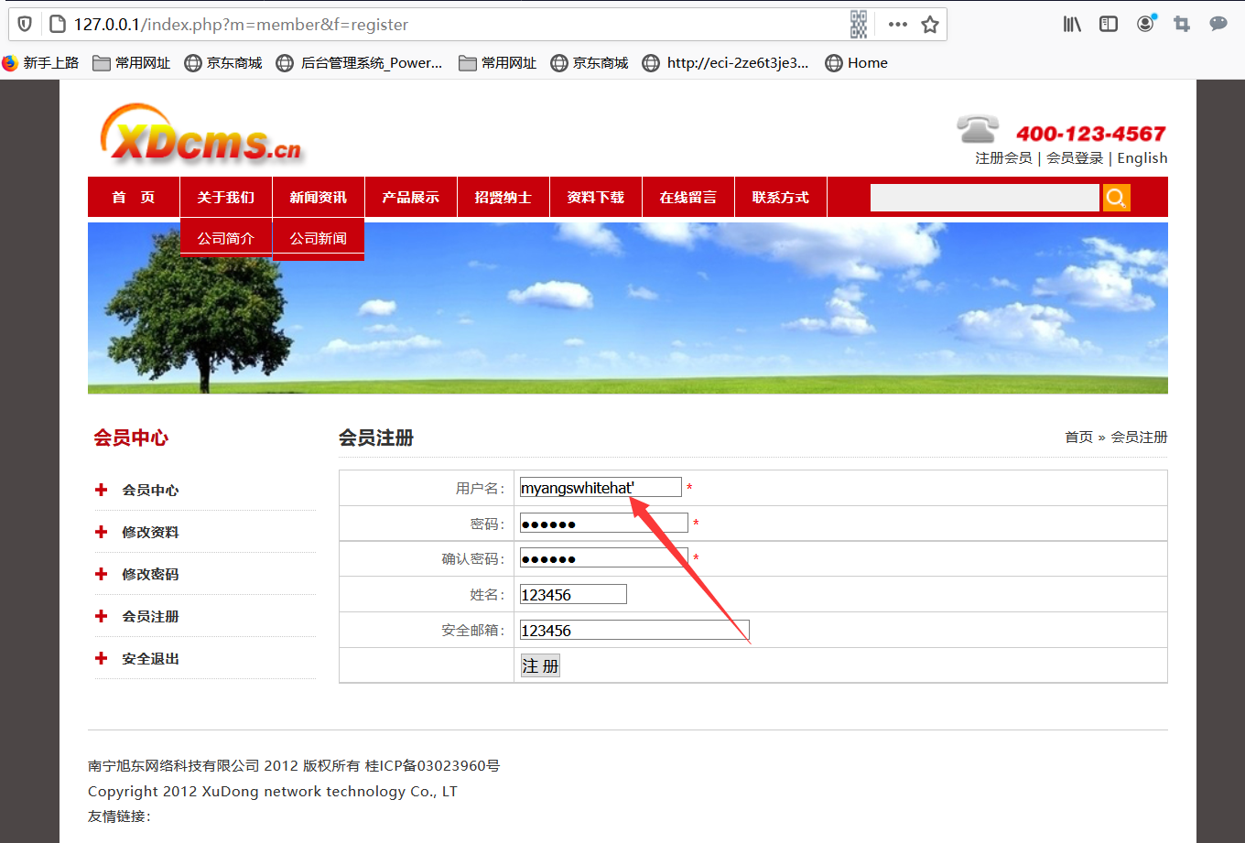Screen dimensions: 1245x843
Task: Open 会员注册 in the sidebar menu
Action: click(151, 616)
